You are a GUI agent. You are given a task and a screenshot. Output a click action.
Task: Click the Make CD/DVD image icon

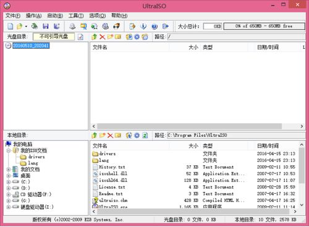(x=72, y=26)
